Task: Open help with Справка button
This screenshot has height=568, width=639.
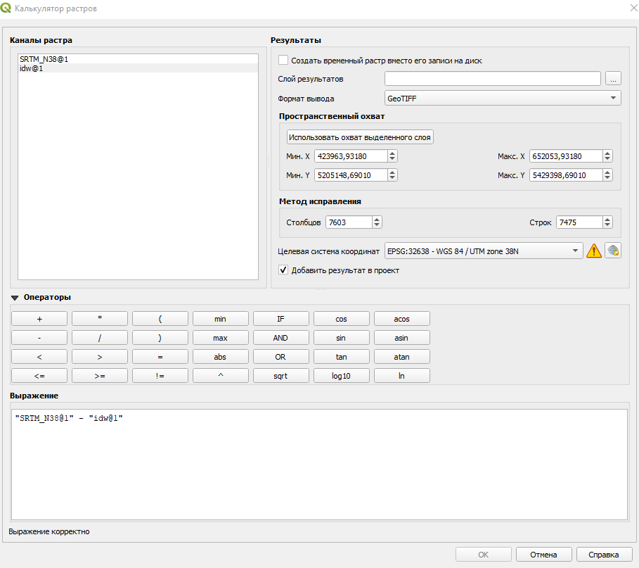Action: pos(604,555)
